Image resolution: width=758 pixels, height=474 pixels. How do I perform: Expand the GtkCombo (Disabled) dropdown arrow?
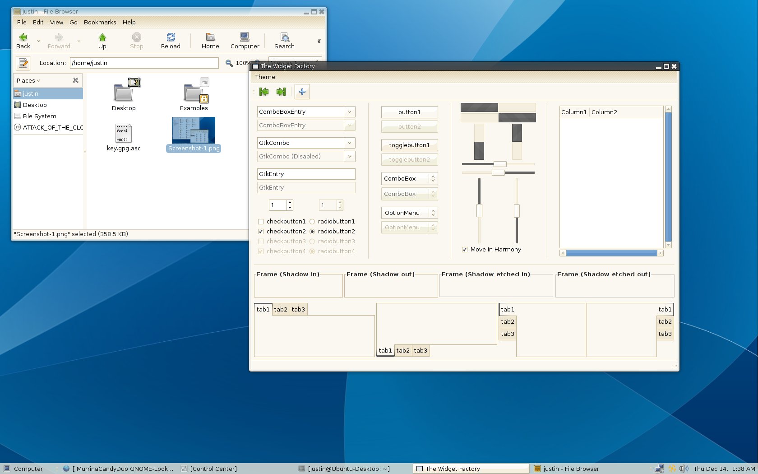(350, 156)
